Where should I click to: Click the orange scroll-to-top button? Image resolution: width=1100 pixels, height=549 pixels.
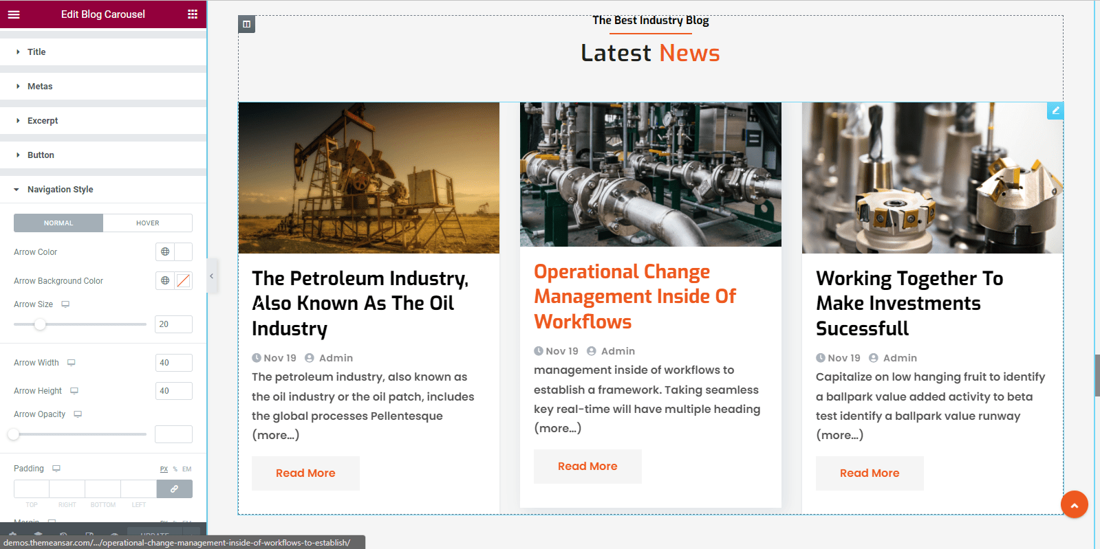coord(1074,504)
